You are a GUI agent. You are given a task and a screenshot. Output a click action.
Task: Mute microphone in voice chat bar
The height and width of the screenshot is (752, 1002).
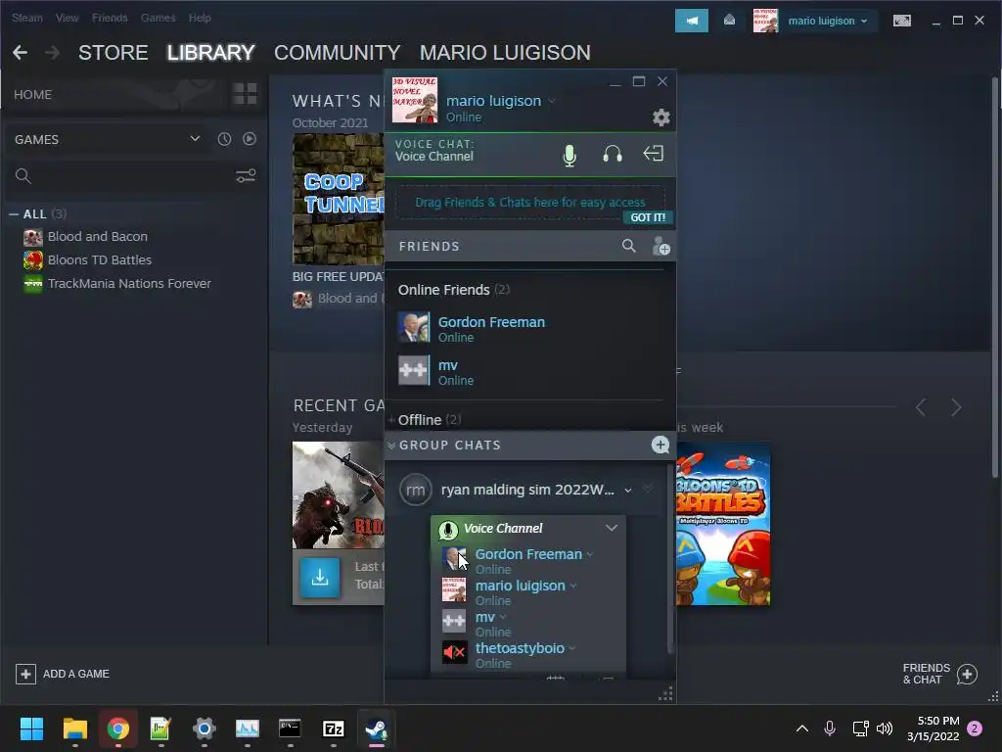coord(569,155)
